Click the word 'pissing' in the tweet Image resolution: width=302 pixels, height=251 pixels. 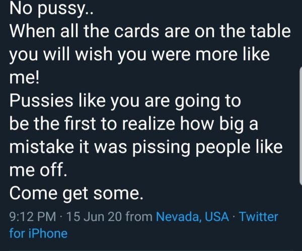coord(161,149)
